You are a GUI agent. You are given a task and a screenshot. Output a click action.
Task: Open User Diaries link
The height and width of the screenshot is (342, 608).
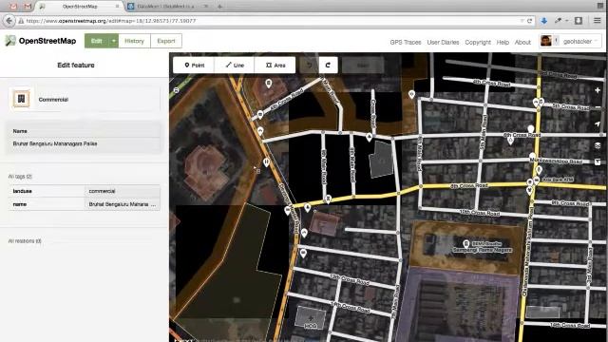point(443,42)
